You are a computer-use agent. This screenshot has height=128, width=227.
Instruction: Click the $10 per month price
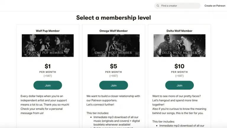pos(179,66)
